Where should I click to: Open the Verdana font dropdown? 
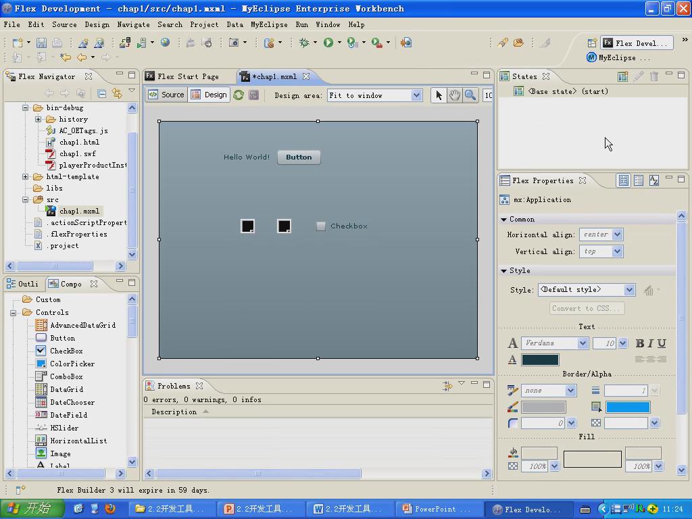pos(583,343)
